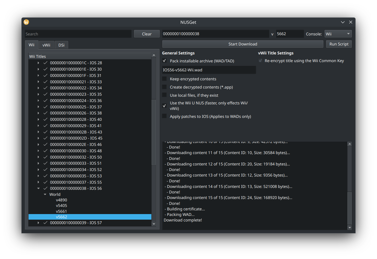377x259 pixels.
Task: Select version v4890 under World
Action: point(62,200)
